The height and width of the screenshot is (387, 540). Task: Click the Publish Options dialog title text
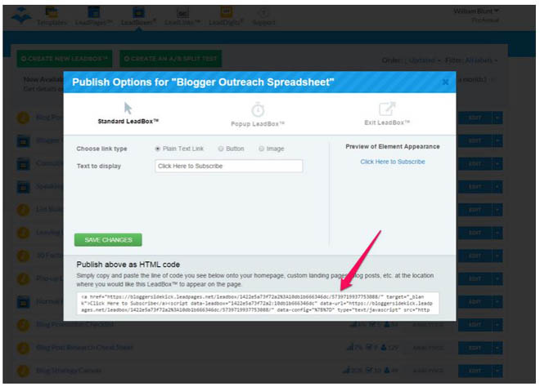click(203, 82)
